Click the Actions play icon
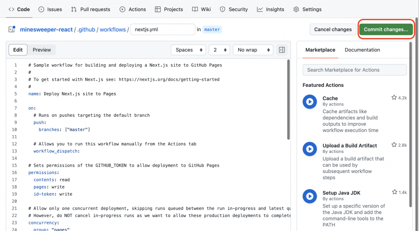Image resolution: width=419 pixels, height=231 pixels. pos(122,9)
